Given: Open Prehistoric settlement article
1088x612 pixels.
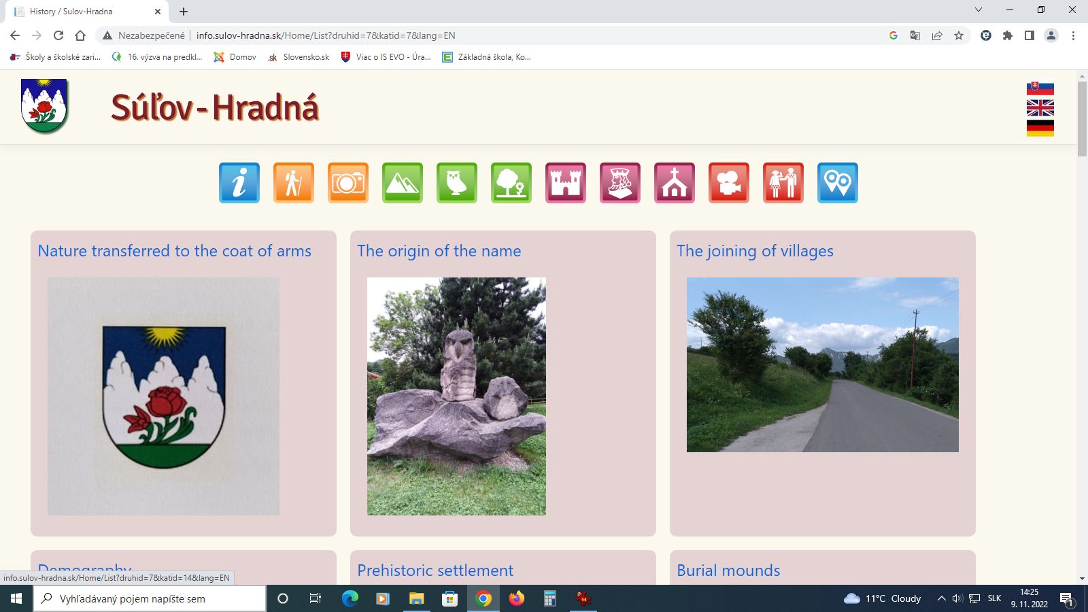Looking at the screenshot, I should pos(435,571).
